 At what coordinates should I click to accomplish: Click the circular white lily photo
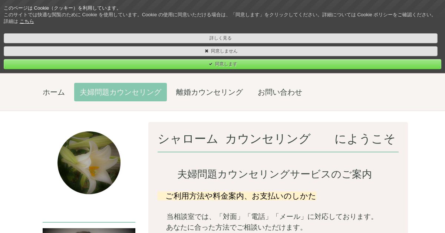tap(89, 163)
